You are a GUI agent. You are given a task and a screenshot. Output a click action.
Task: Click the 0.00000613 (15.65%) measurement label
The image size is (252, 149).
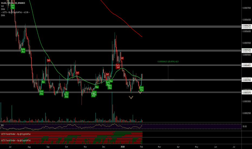[168, 61]
